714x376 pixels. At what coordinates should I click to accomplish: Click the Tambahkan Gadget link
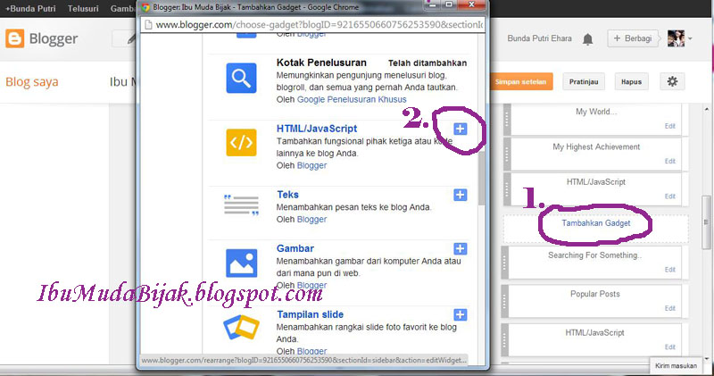[x=595, y=223]
